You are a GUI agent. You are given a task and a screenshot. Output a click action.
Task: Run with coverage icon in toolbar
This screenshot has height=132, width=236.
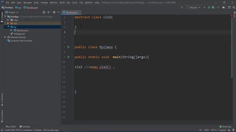click(x=214, y=7)
